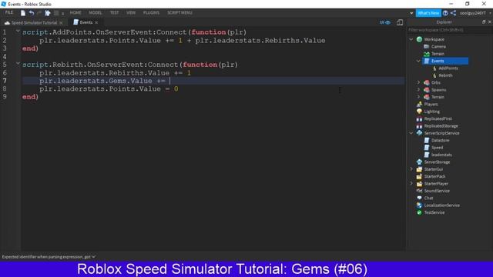Expand the Orbs node
This screenshot has height=277, width=493.
pyautogui.click(x=418, y=82)
